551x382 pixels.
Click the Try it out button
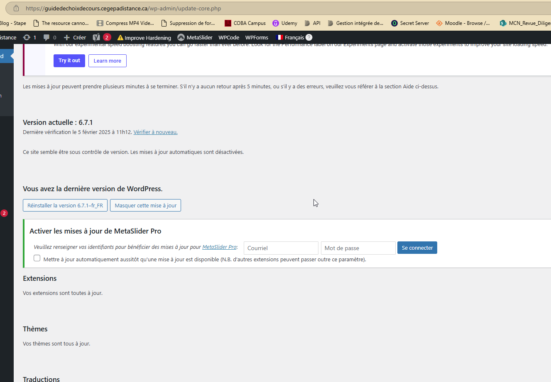69,61
